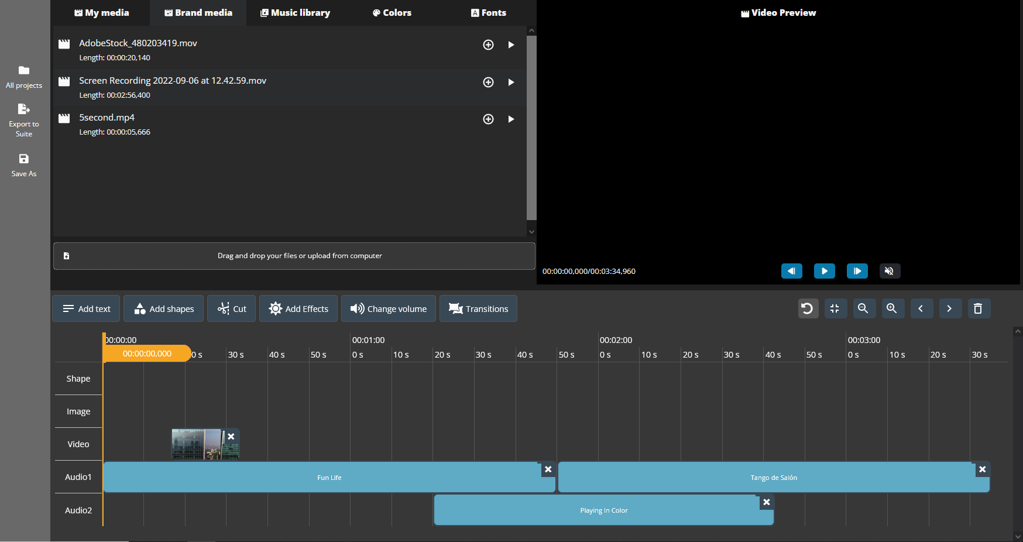This screenshot has width=1023, height=542.
Task: Remove the Fun Life audio clip
Action: pos(548,469)
